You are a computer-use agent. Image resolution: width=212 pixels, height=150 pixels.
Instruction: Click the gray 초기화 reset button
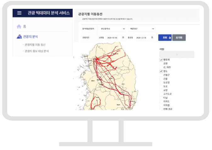pyautogui.click(x=179, y=38)
